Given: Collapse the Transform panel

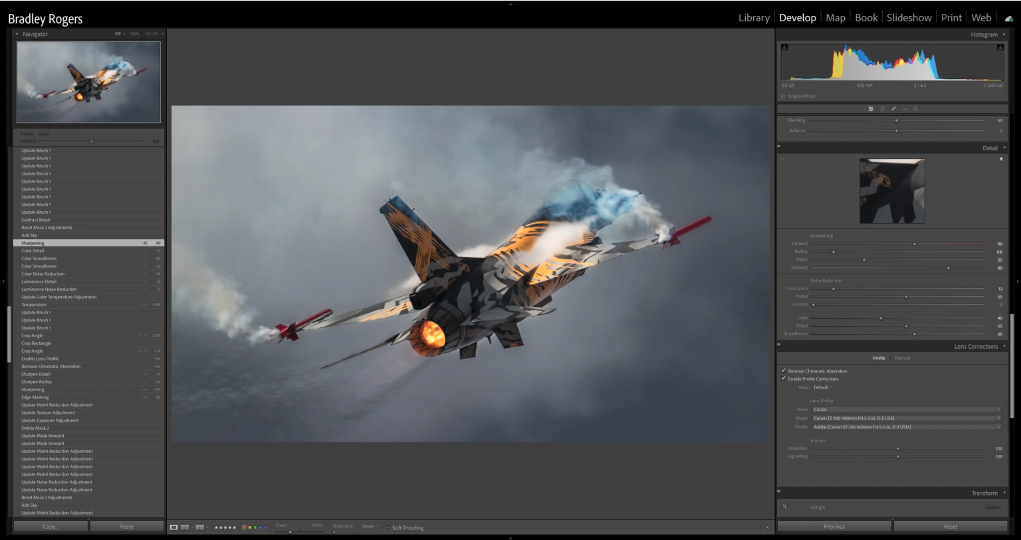Looking at the screenshot, I should pos(1004,494).
